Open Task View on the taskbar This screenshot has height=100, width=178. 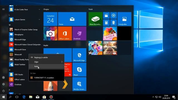pos(17,97)
